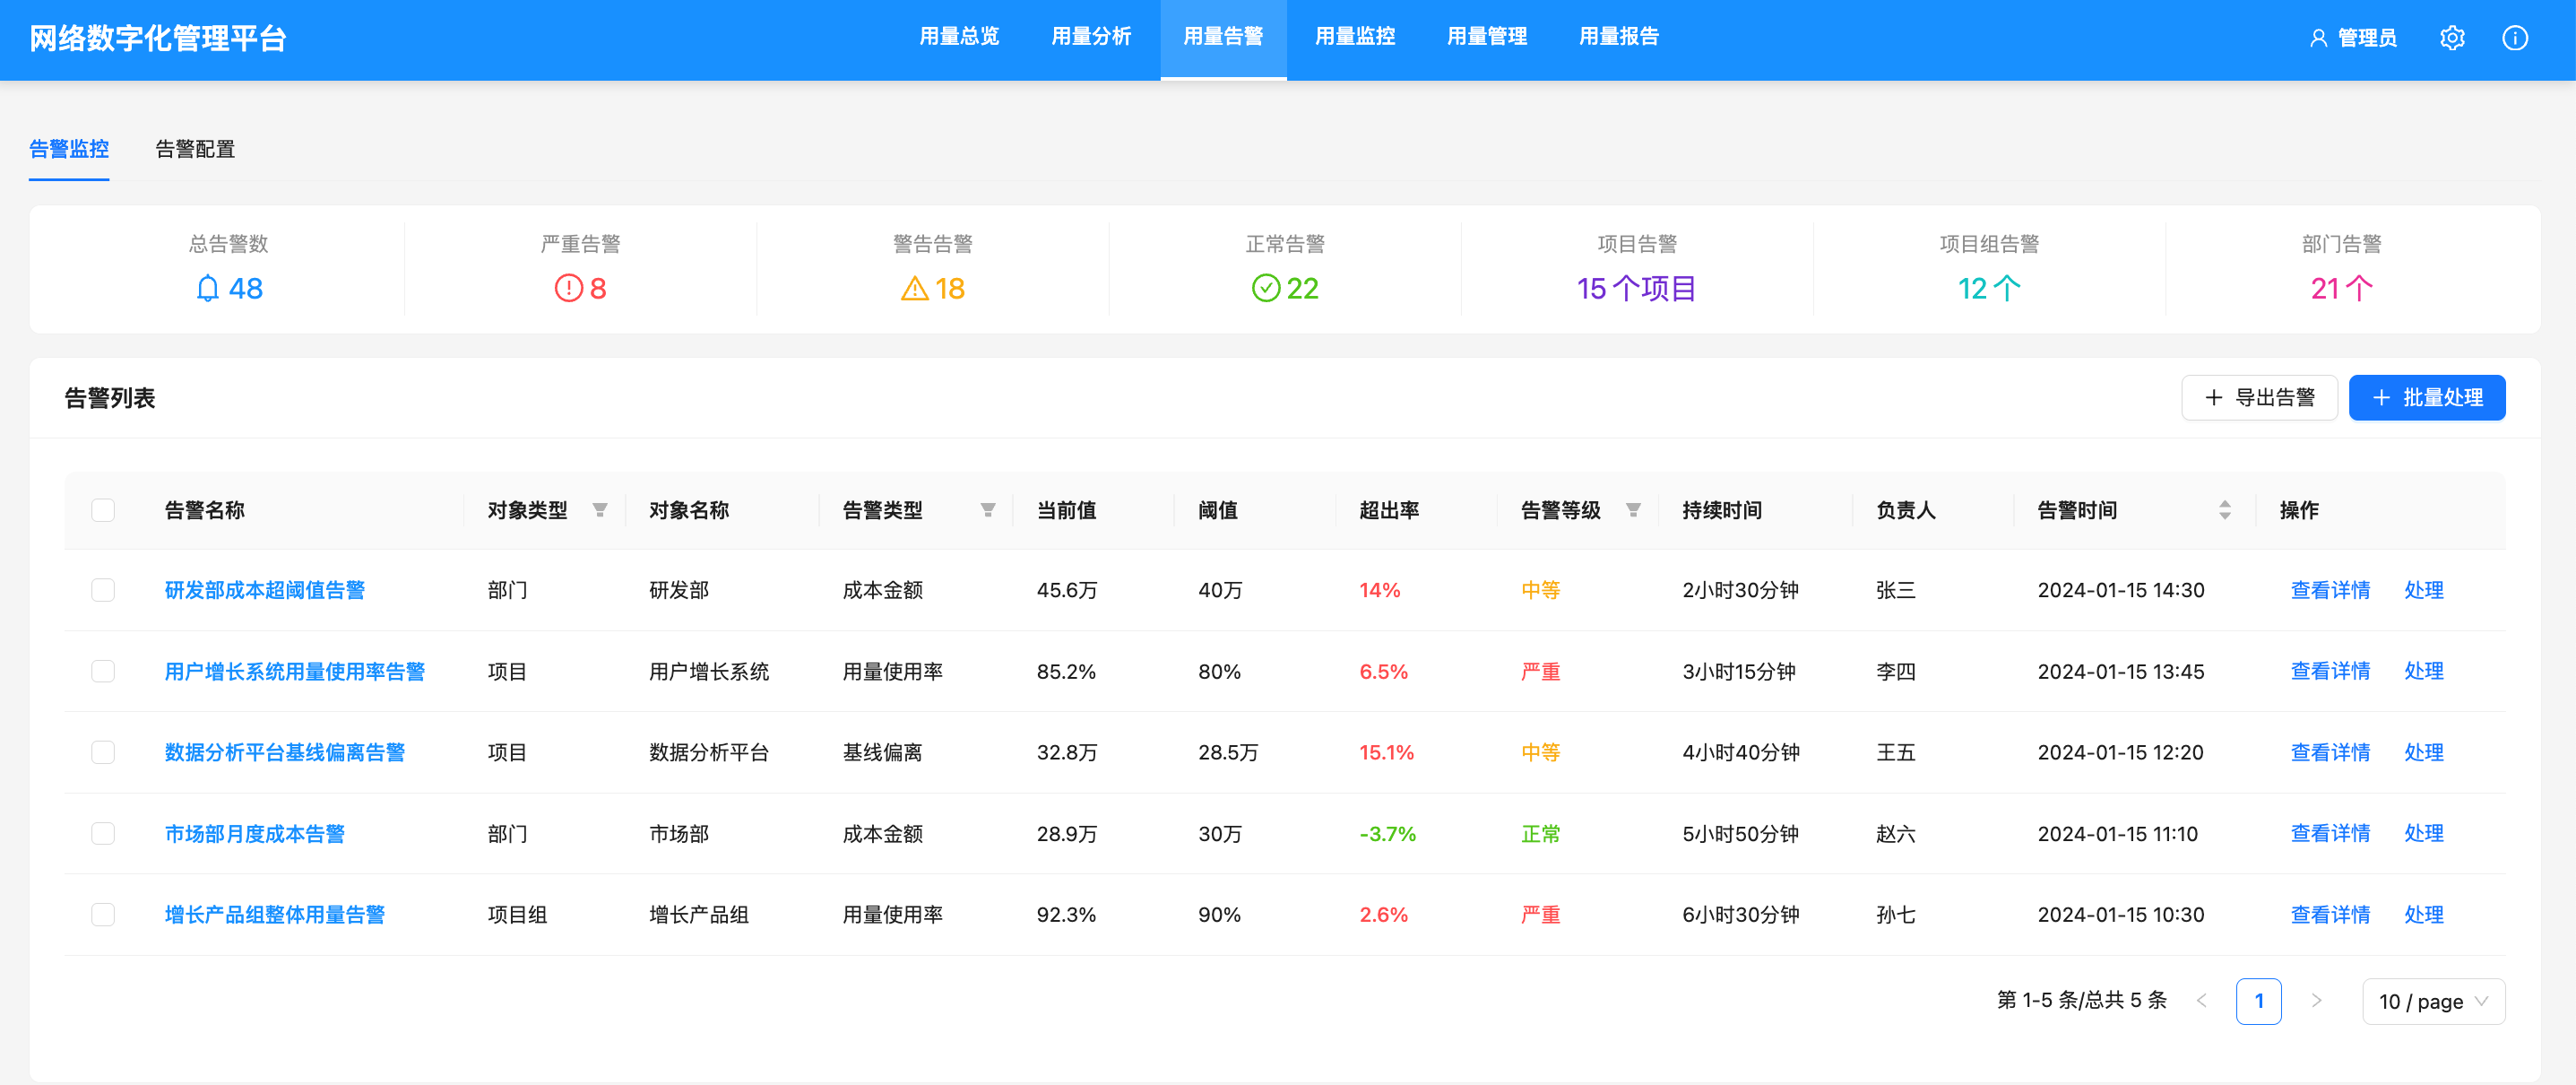Switch to 用量分析 in the top menu
This screenshot has height=1085, width=2576.
pyautogui.click(x=1091, y=37)
